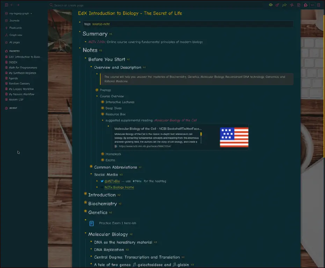Go forward using the right arrow
Screen dimensions: 325x268
pos(18,5)
